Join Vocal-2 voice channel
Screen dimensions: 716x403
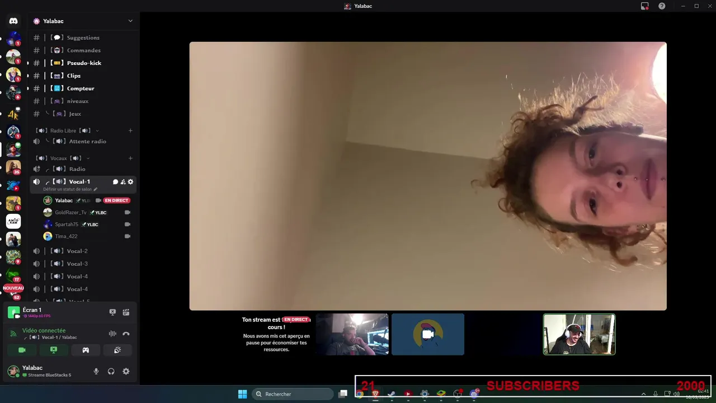click(83, 251)
